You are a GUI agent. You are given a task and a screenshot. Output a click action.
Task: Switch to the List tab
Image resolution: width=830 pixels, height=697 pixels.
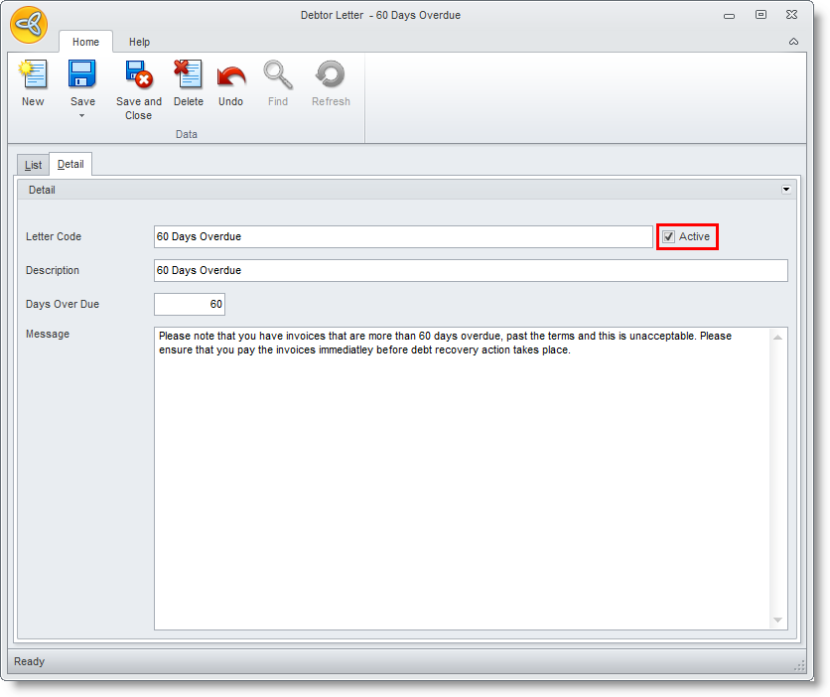point(33,165)
